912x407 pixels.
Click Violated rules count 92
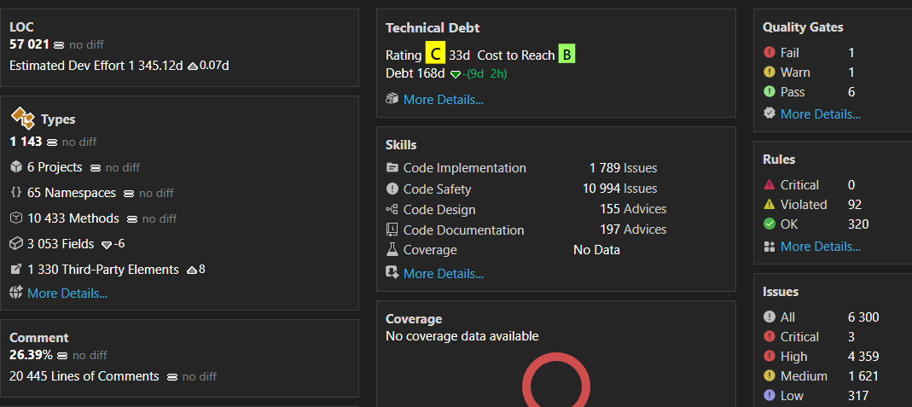tap(855, 205)
